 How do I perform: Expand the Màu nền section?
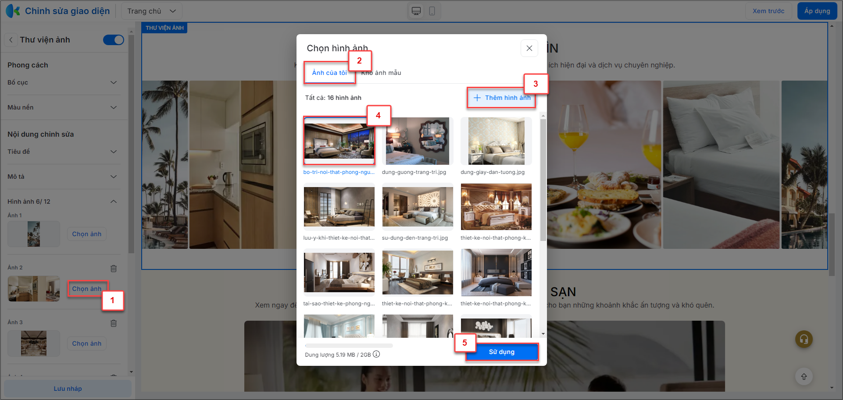pyautogui.click(x=64, y=107)
